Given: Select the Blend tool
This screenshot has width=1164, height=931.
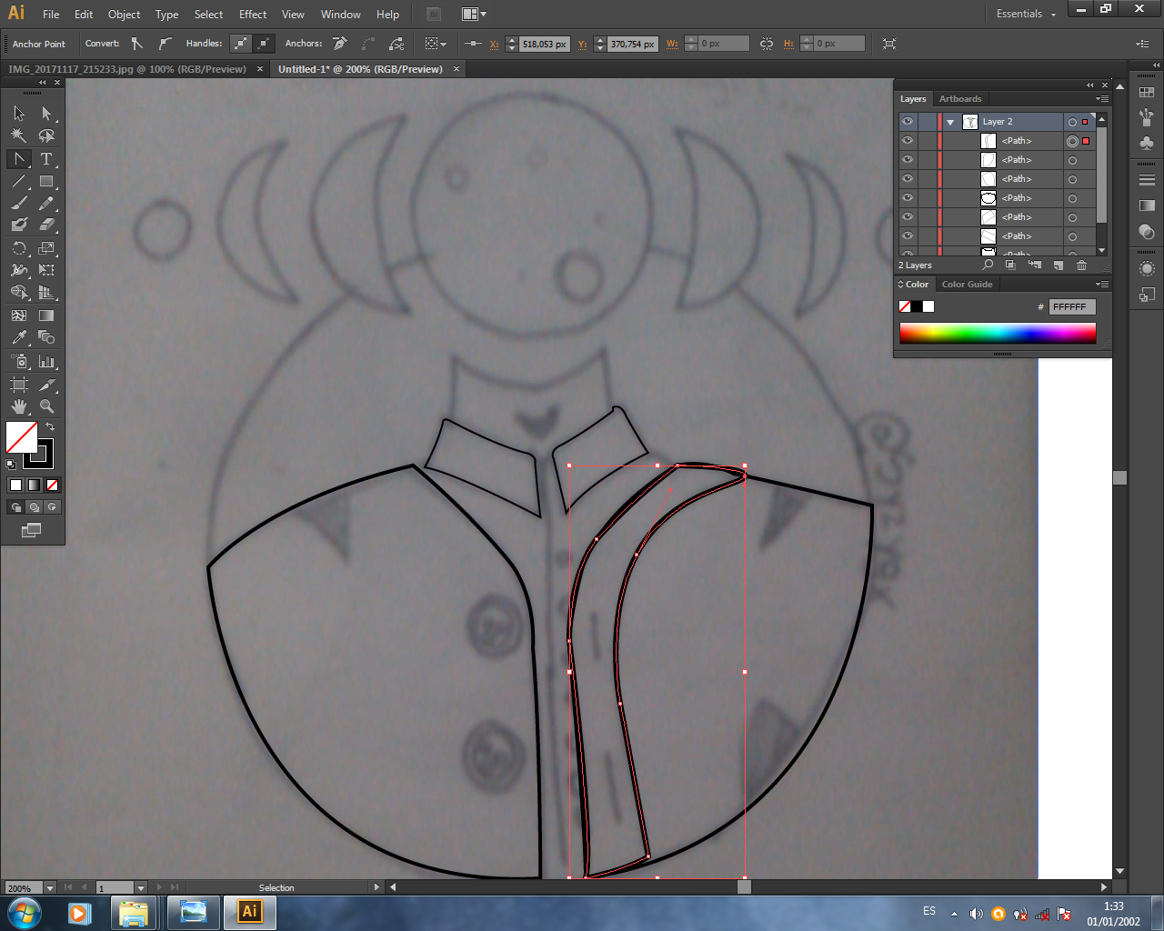Looking at the screenshot, I should tap(46, 337).
